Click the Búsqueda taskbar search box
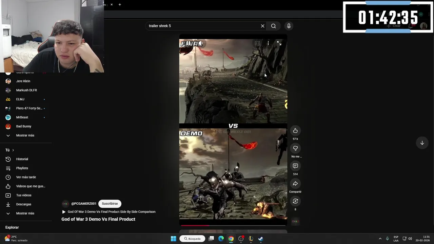Viewport: 434px width, 244px height. coord(192,239)
